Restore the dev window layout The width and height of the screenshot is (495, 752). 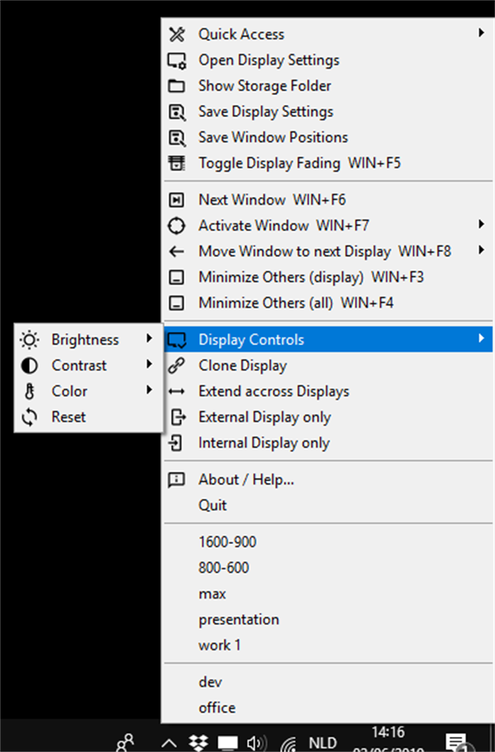coord(328,682)
